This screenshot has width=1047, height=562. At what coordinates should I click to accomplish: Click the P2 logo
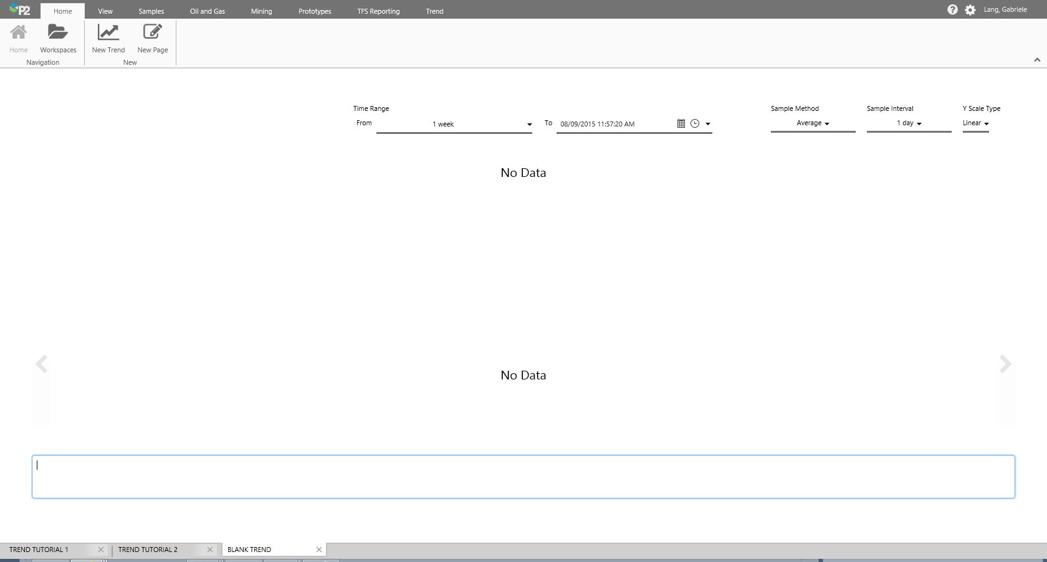(20, 9)
